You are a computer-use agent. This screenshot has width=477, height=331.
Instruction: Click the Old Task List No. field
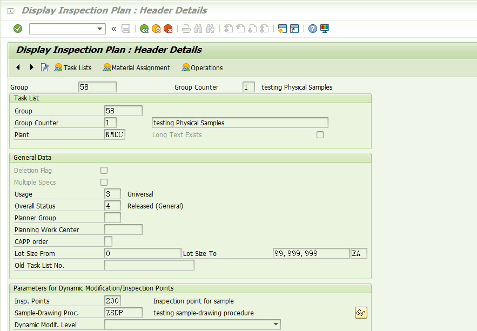[150, 265]
